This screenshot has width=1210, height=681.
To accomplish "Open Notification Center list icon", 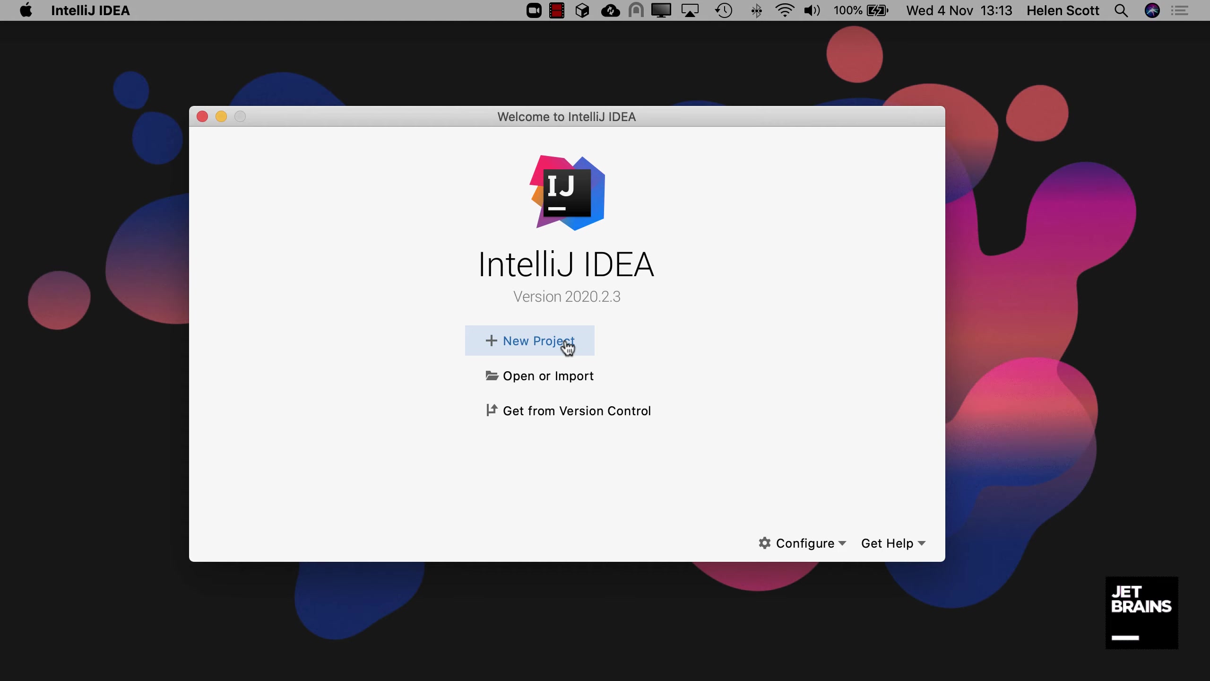I will pos(1180,10).
